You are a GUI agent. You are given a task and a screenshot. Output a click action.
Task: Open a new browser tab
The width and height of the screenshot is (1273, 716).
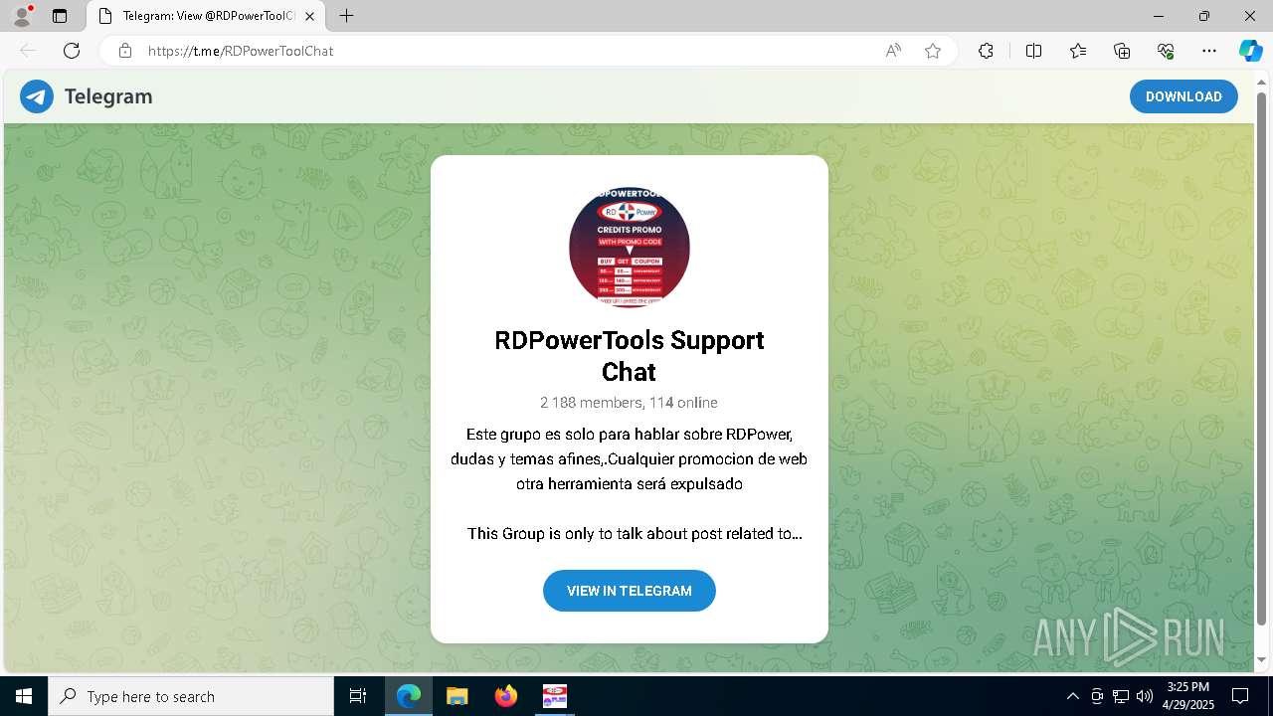346,16
